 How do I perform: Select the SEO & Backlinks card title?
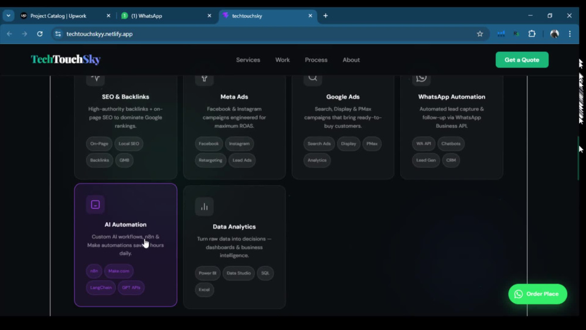click(125, 97)
